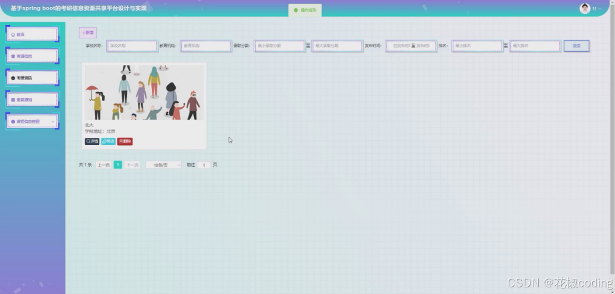Click the 前往 page number input
This screenshot has width=615, height=294.
coord(204,165)
